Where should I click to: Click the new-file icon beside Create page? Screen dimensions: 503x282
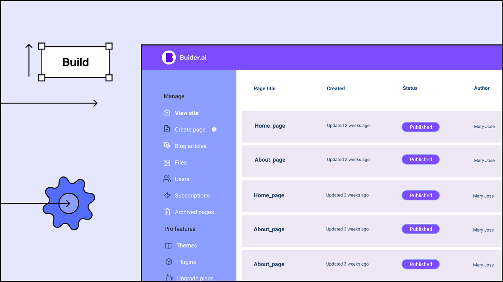tap(167, 129)
